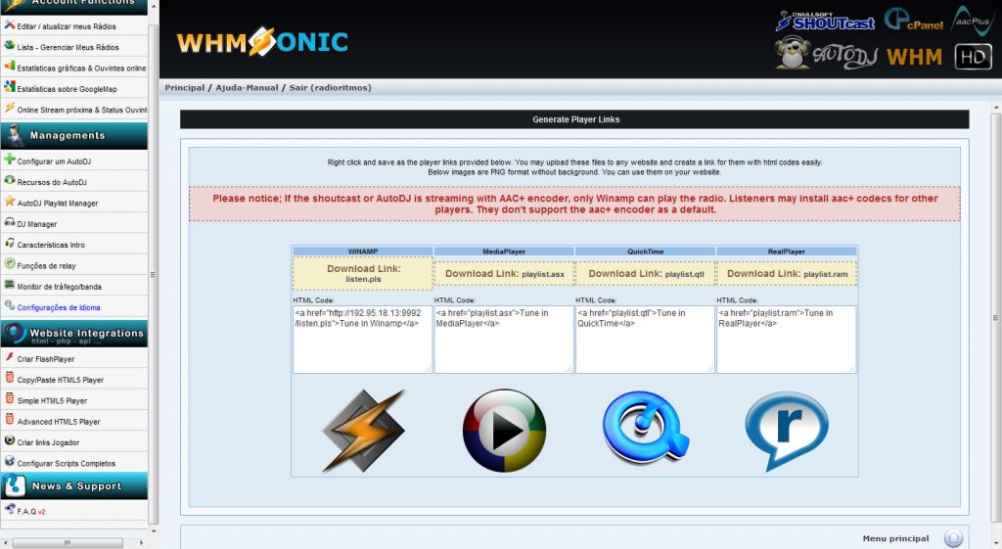Open Editar / atualizar meus Rádios
This screenshot has width=1002, height=549.
point(67,26)
